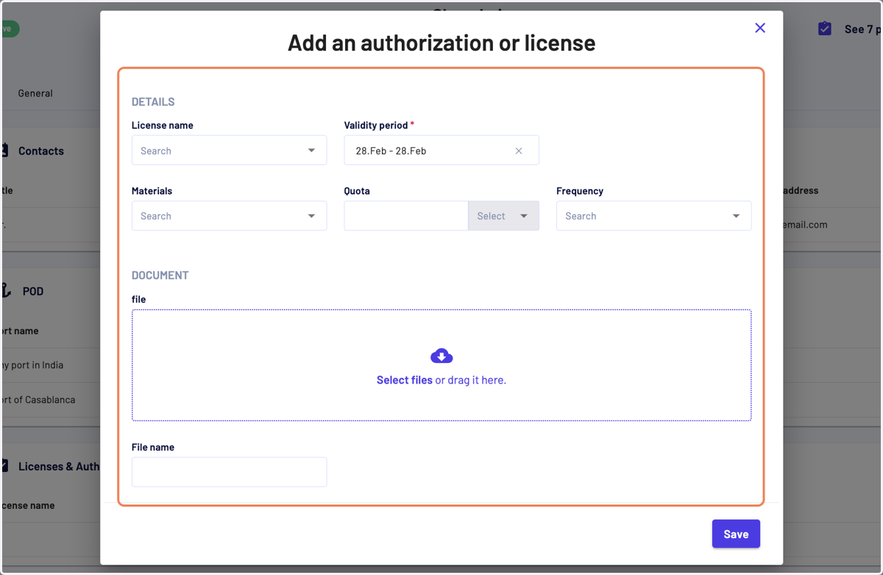Click the Quota amount input
Image resolution: width=883 pixels, height=575 pixels.
(x=406, y=216)
